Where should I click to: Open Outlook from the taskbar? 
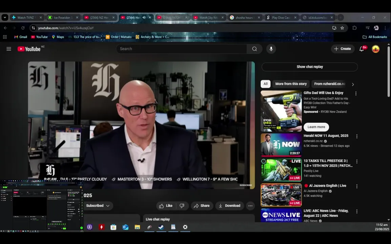point(125,227)
